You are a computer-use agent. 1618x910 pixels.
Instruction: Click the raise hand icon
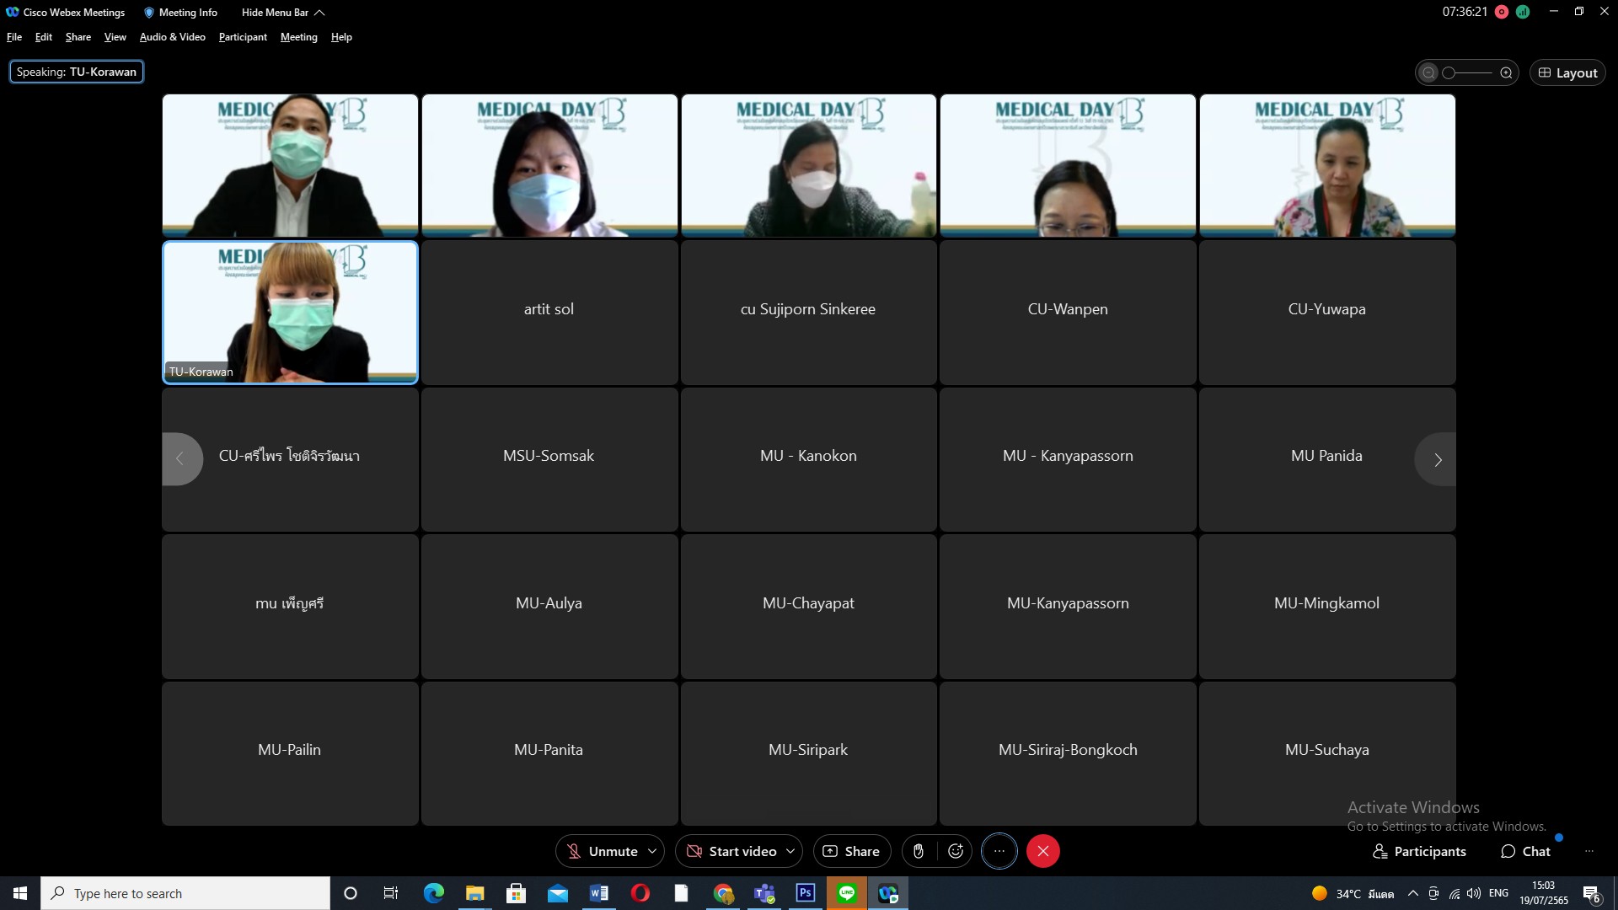[919, 851]
